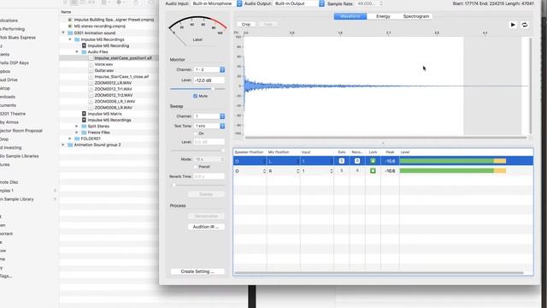This screenshot has width=547, height=308.
Task: Toggle Record on the L mic row
Action: tap(357, 161)
